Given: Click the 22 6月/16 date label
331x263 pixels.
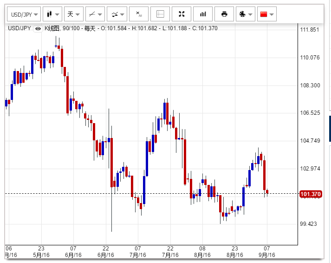Looking at the screenshot, I should [x=106, y=252].
